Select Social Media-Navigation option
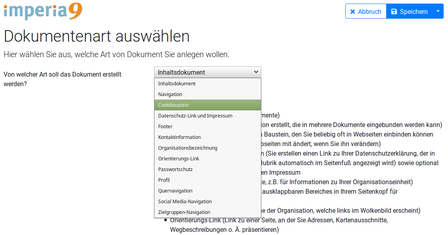The image size is (448, 235). click(x=185, y=202)
